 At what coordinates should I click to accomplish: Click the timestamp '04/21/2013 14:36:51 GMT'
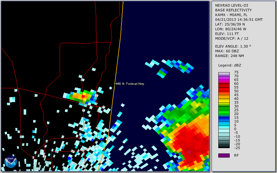(x=239, y=20)
